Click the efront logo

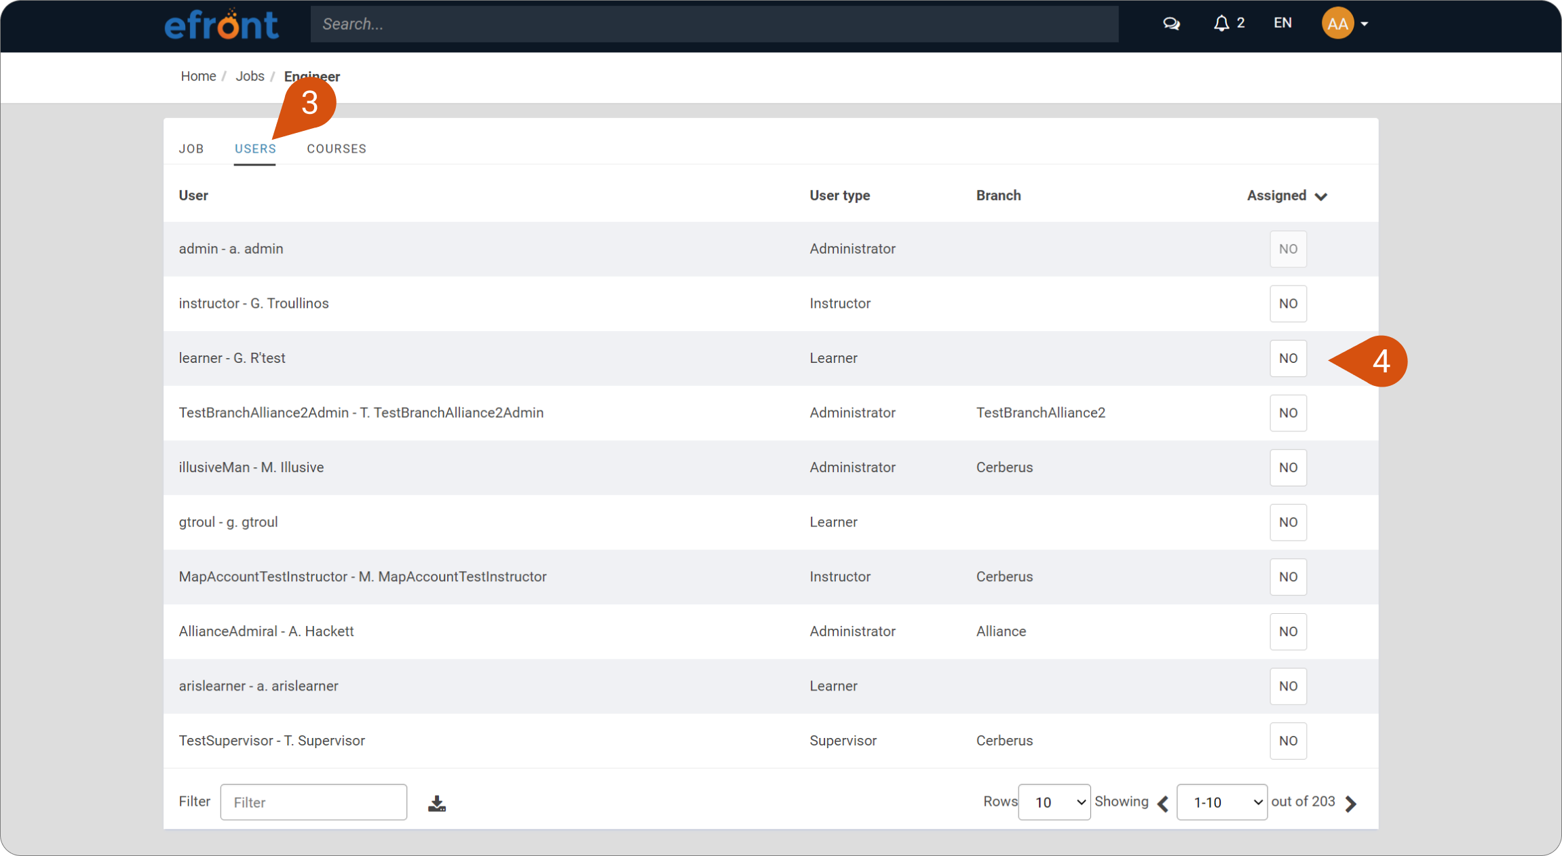coord(221,24)
